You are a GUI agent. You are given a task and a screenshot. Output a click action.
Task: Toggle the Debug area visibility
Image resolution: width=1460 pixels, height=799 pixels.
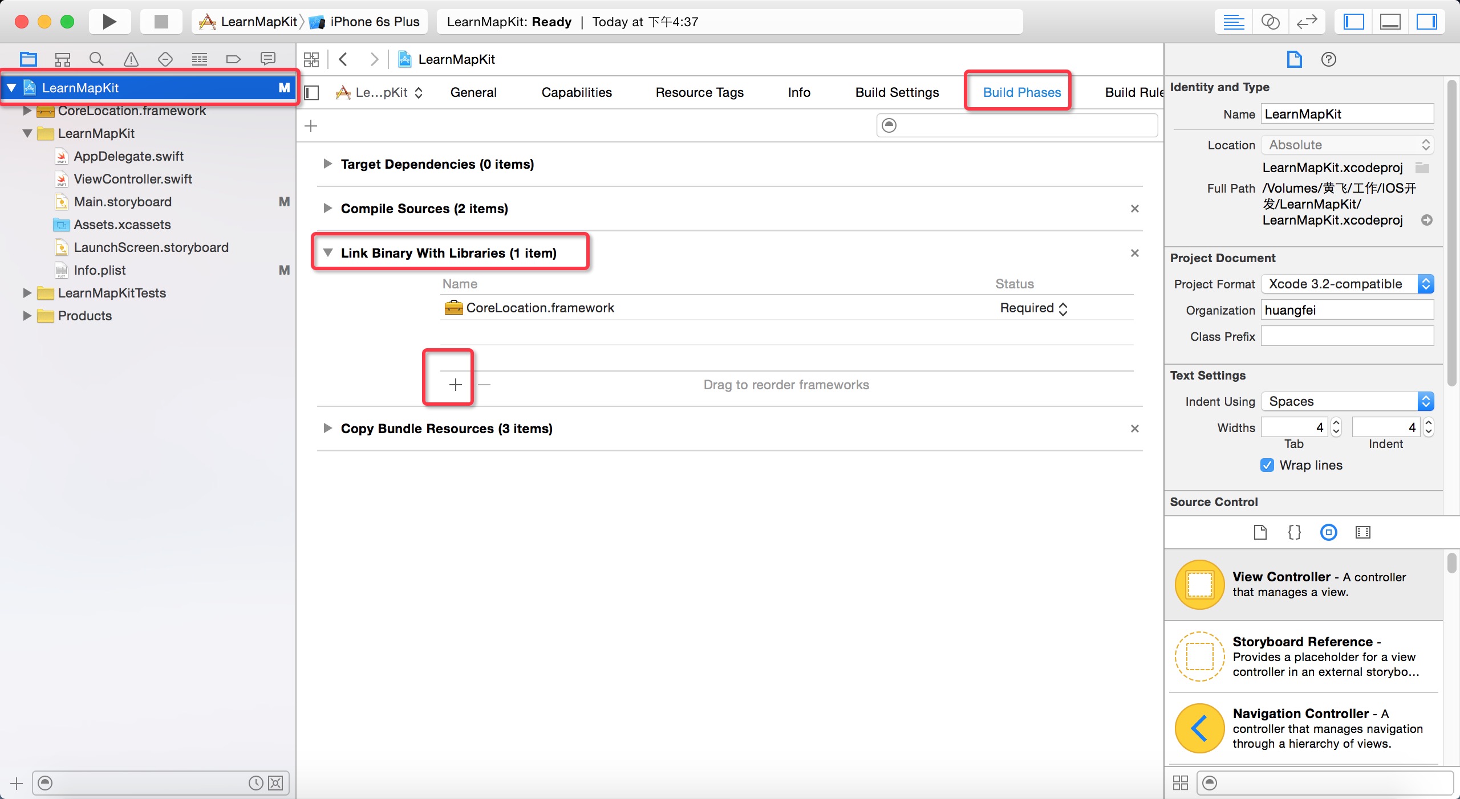point(1390,22)
